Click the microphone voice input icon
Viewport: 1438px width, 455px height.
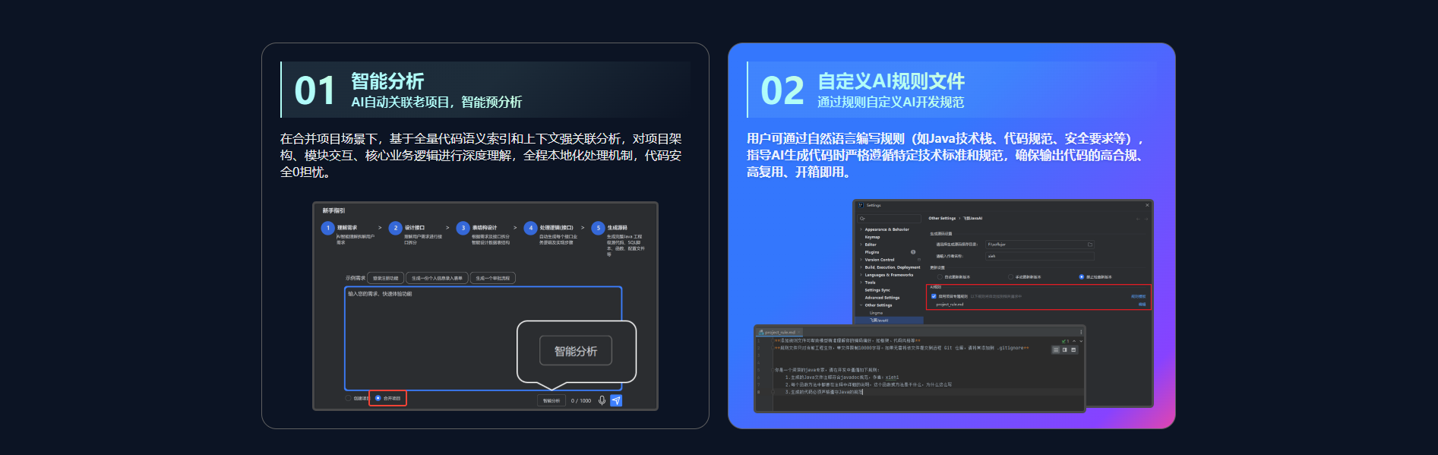pyautogui.click(x=602, y=400)
